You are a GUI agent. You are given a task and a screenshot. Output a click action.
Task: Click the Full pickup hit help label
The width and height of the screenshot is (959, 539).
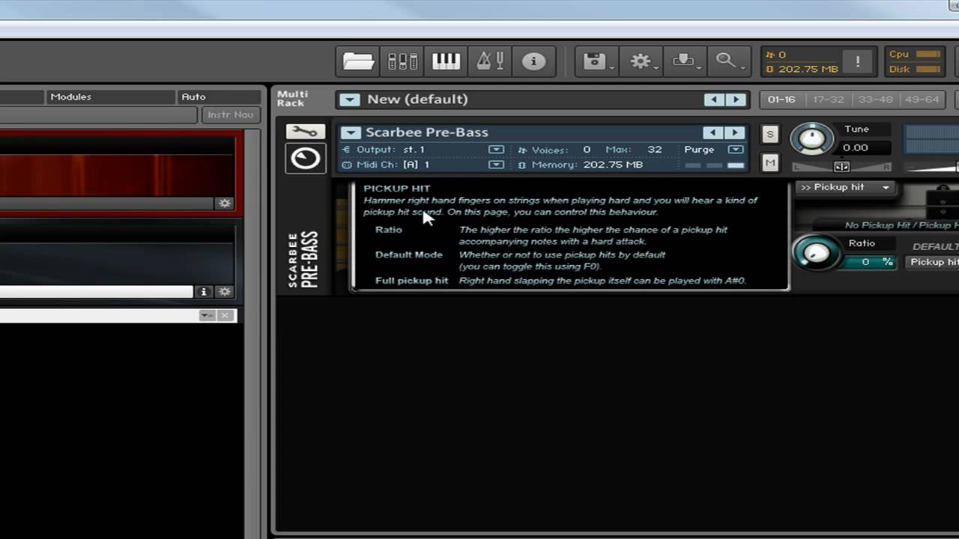tap(411, 281)
